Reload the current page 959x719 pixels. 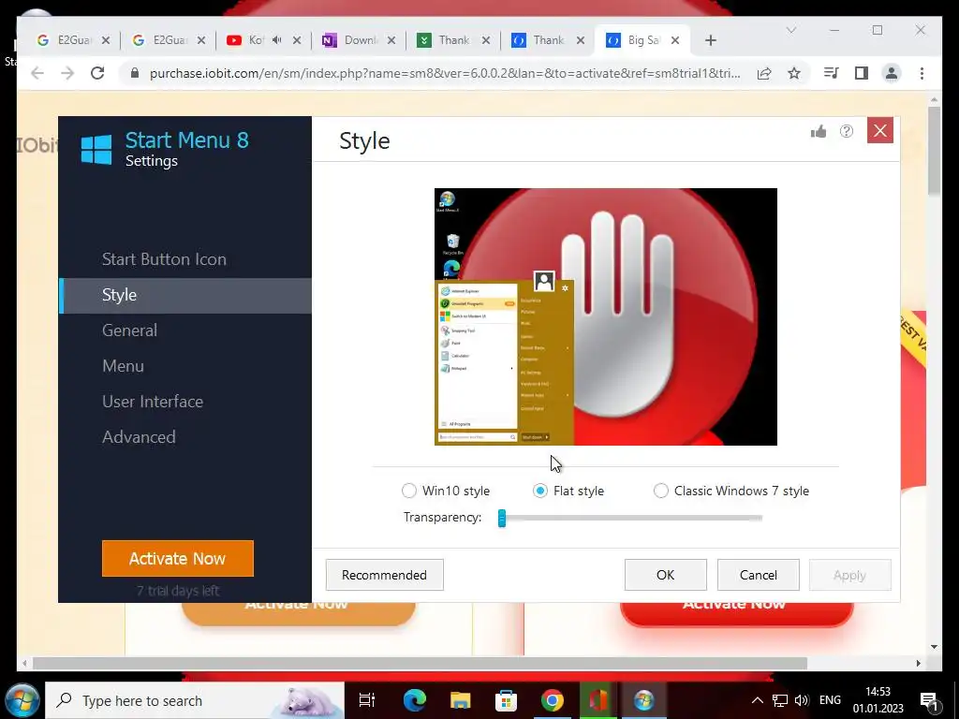click(x=97, y=73)
